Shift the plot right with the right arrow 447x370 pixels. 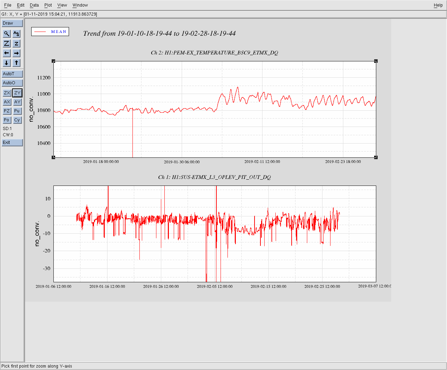[x=16, y=53]
